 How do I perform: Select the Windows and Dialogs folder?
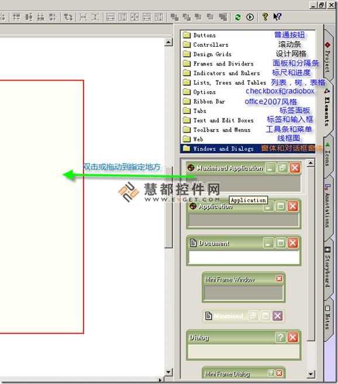(248, 149)
